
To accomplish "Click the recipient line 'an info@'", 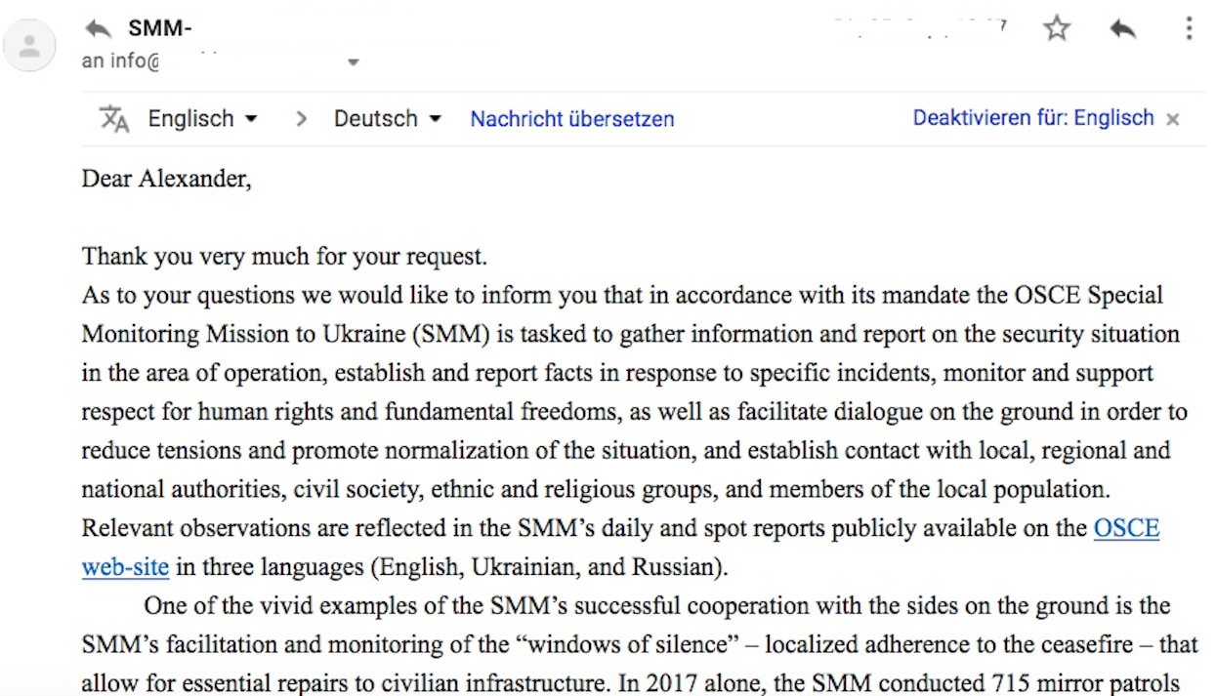I will pyautogui.click(x=120, y=61).
